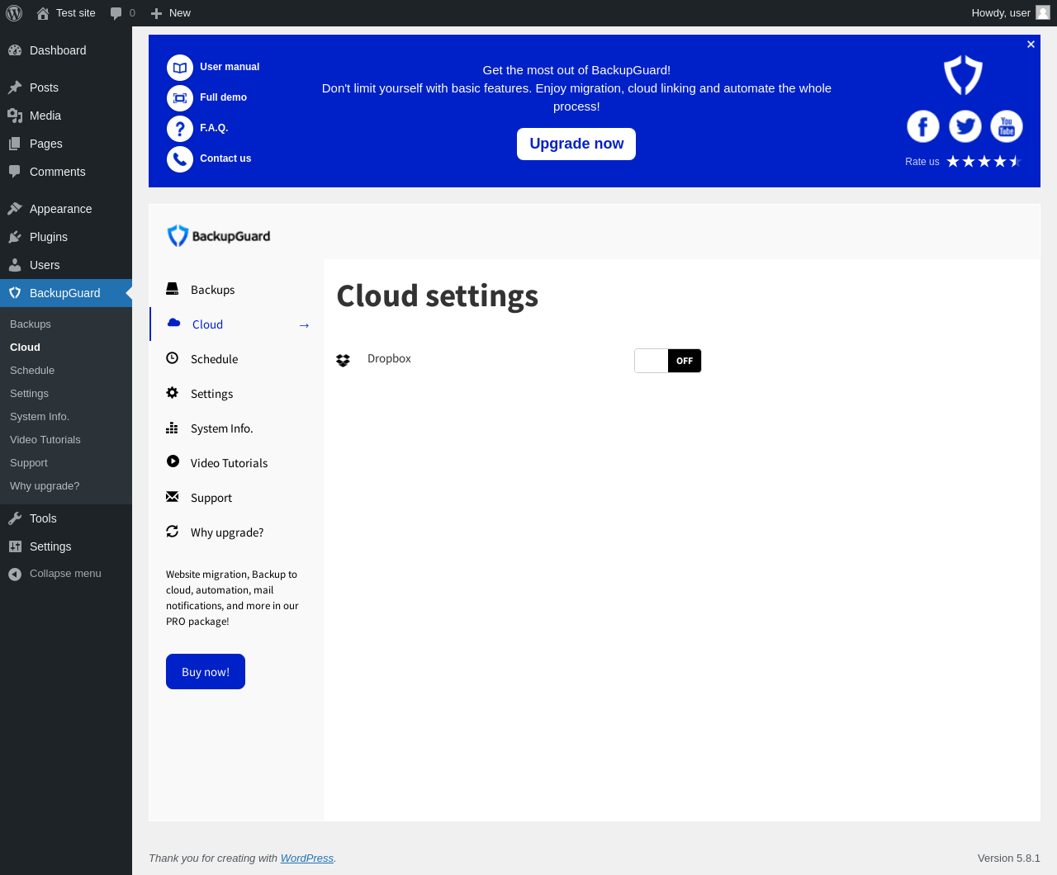Click the Contact us phone icon
This screenshot has width=1057, height=875.
(180, 159)
